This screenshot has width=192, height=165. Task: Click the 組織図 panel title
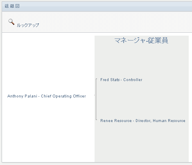click(12, 6)
